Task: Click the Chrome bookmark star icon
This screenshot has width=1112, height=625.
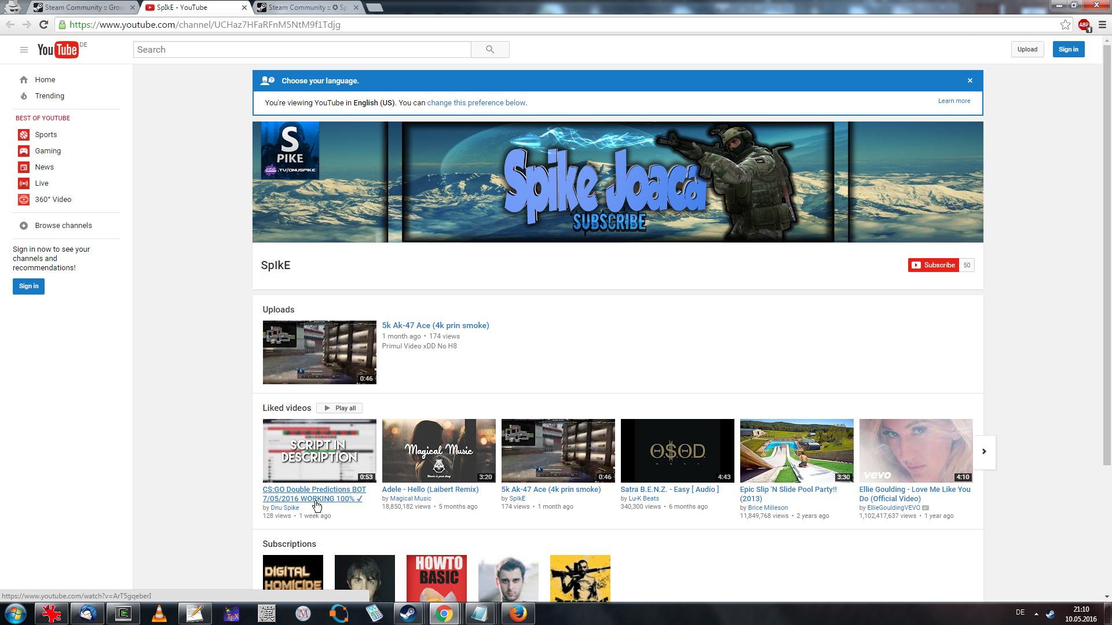Action: [1065, 24]
